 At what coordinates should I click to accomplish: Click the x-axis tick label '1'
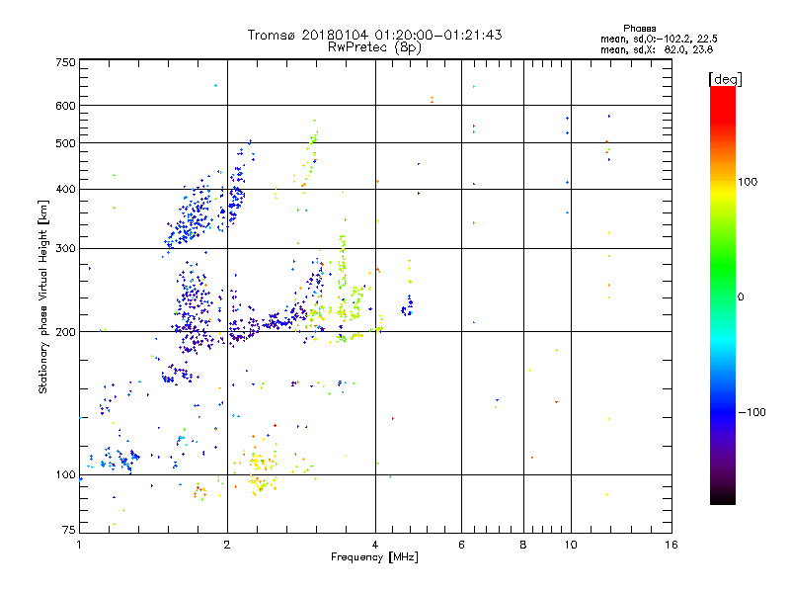click(79, 545)
